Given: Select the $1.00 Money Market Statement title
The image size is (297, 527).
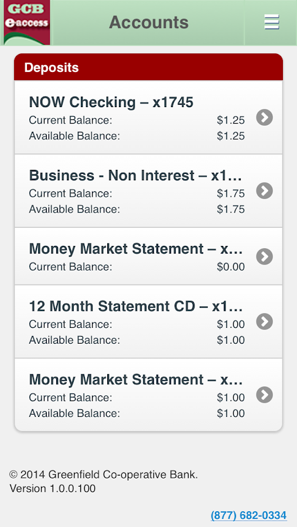Looking at the screenshot, I should [x=136, y=379].
